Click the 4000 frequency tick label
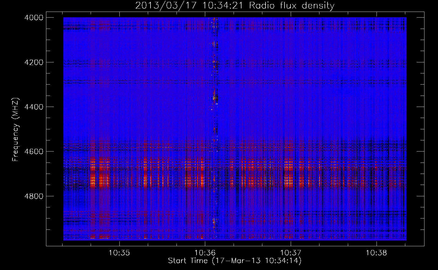This screenshot has height=270, width=438. 34,18
